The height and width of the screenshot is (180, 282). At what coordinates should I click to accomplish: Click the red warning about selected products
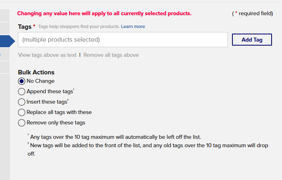[104, 14]
